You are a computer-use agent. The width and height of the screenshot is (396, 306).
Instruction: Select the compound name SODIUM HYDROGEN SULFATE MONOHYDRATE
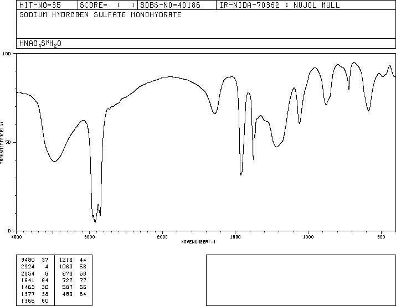coord(100,14)
